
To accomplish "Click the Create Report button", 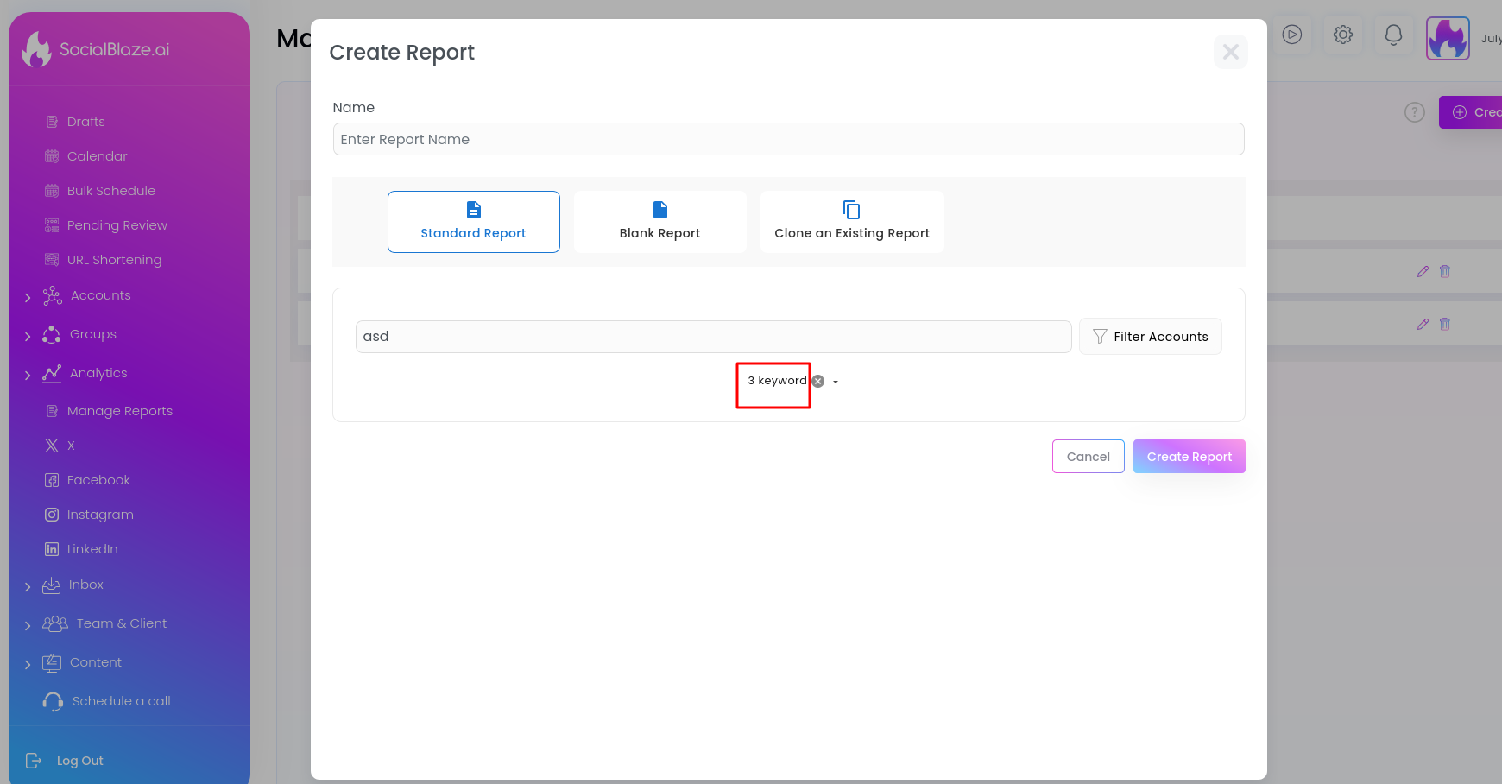I will point(1190,457).
